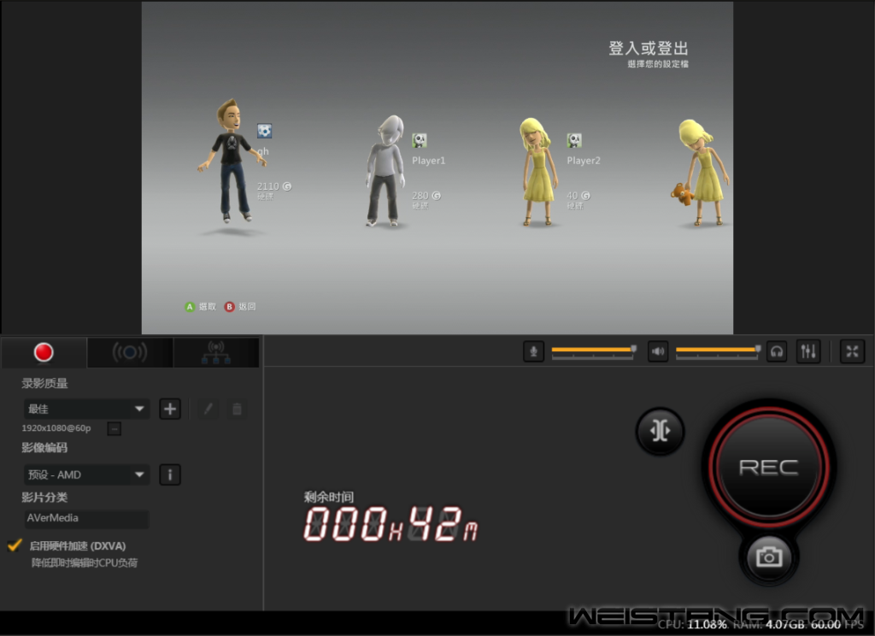Toggle the headphone monitoring icon

point(777,351)
